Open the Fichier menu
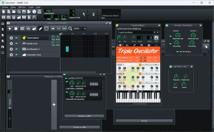The height and width of the screenshot is (132, 214). click(x=5, y=7)
